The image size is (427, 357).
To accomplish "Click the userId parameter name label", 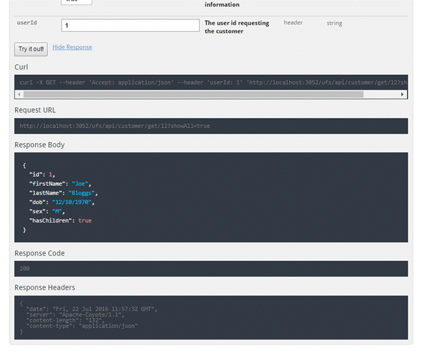I will (27, 22).
